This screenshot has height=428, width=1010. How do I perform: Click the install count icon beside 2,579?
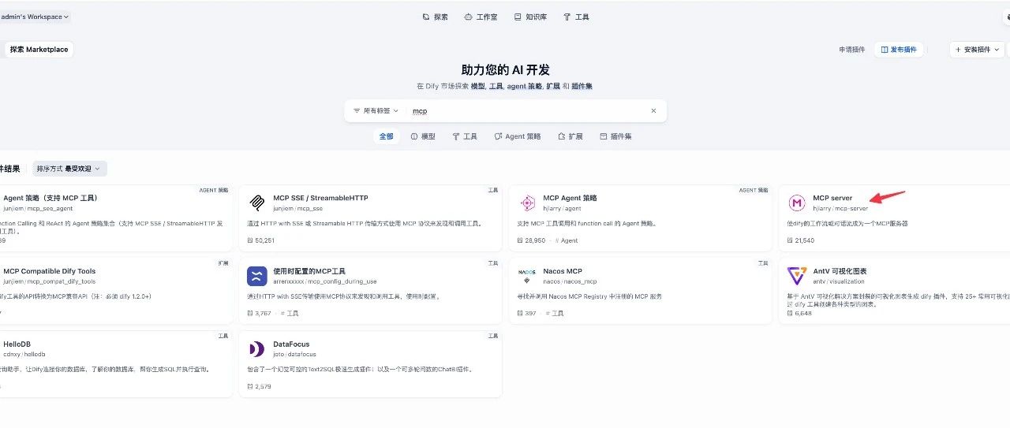pos(250,386)
